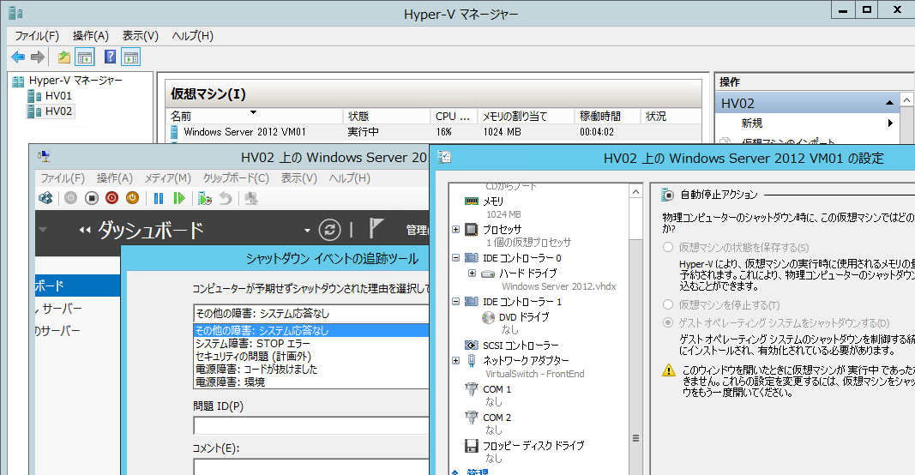Open Help icon in Hyper-V Manager toolbar
The height and width of the screenshot is (475, 915).
coord(110,57)
